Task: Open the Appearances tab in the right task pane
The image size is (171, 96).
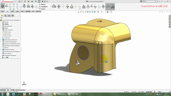Action: [x=170, y=25]
